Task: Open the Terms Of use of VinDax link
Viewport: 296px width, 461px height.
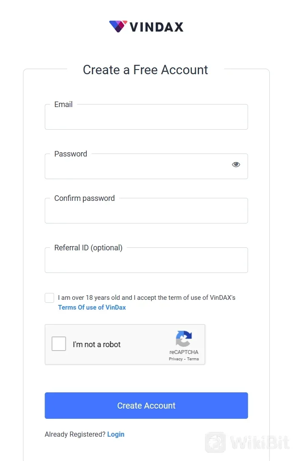Action: pos(92,307)
